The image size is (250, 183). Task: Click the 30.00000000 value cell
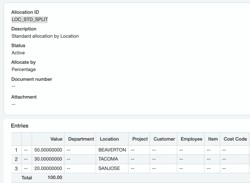tap(48, 159)
